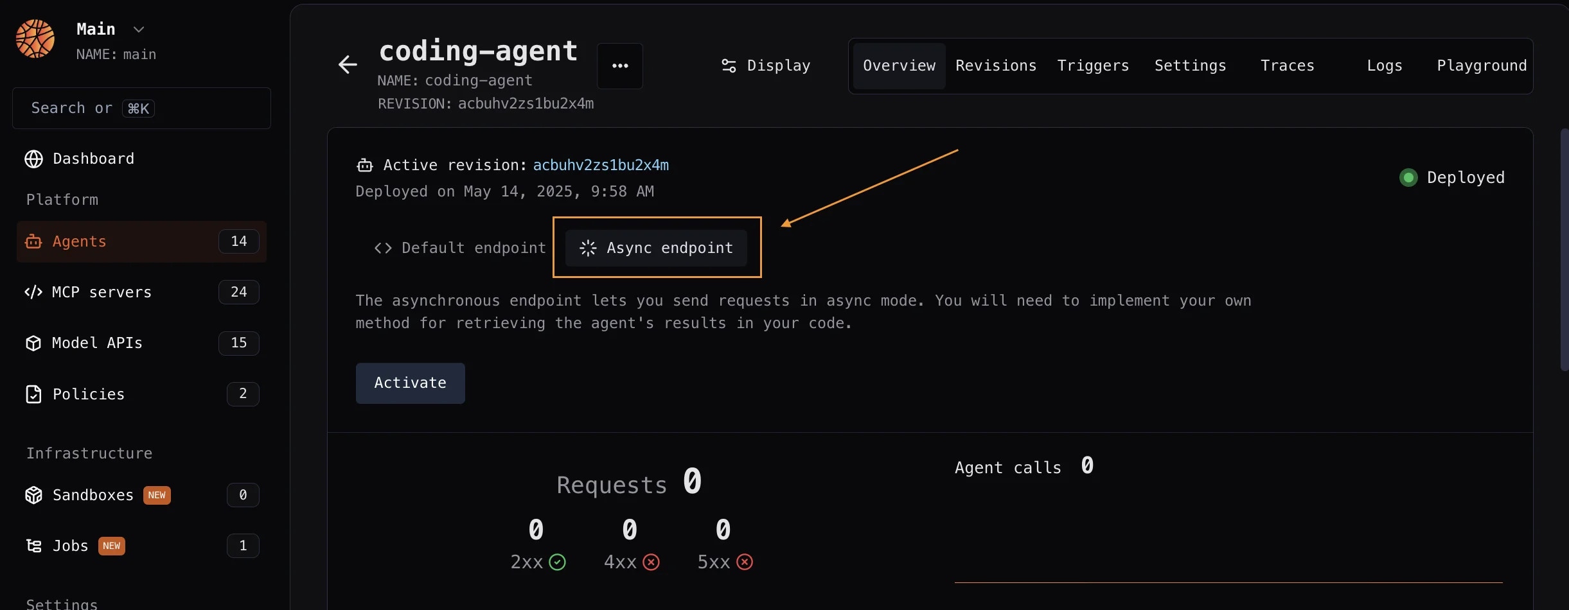Open the Display settings control

click(766, 65)
